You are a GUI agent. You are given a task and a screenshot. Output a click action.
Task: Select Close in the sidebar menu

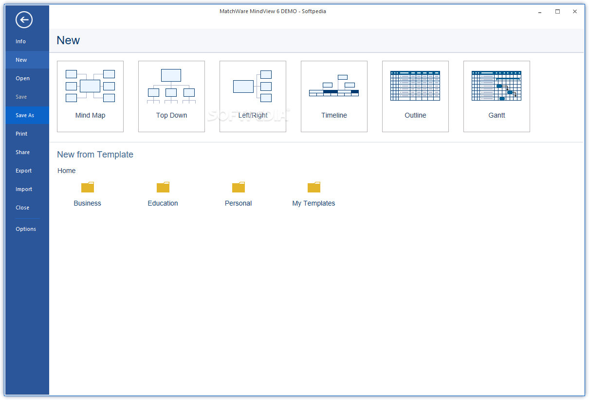coord(27,208)
